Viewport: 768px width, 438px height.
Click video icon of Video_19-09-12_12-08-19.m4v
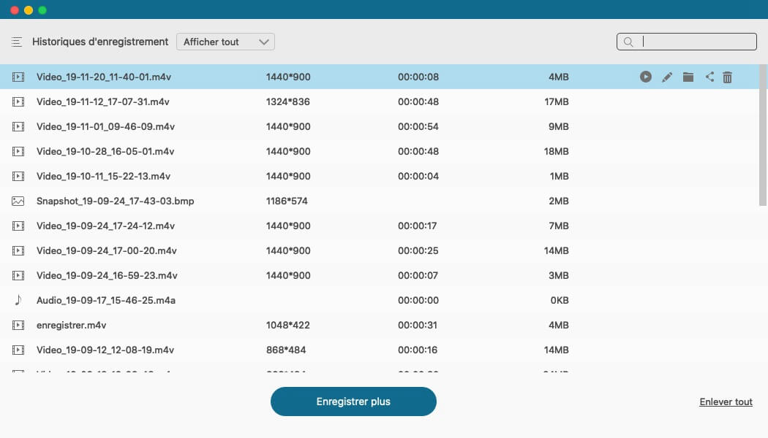coord(18,350)
